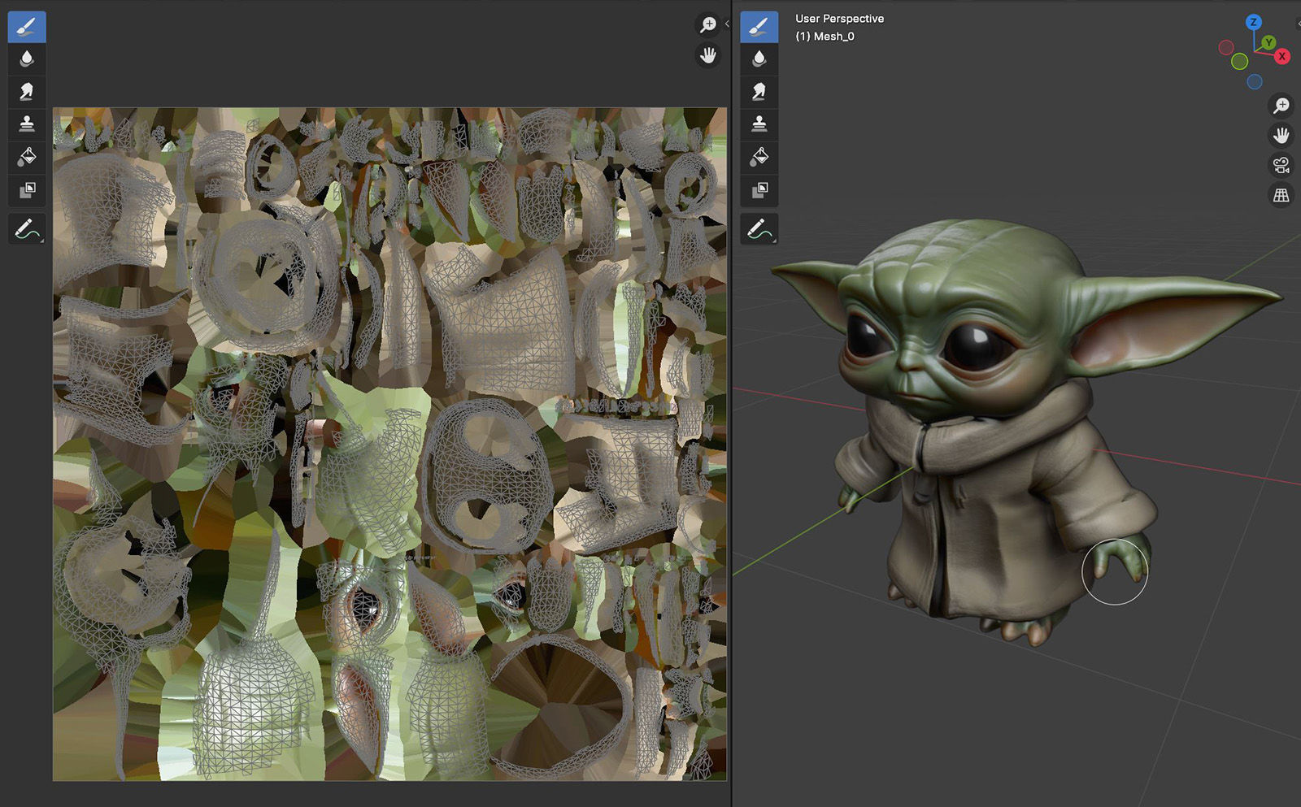Click the zoom magnifier in the image editor

tap(708, 24)
